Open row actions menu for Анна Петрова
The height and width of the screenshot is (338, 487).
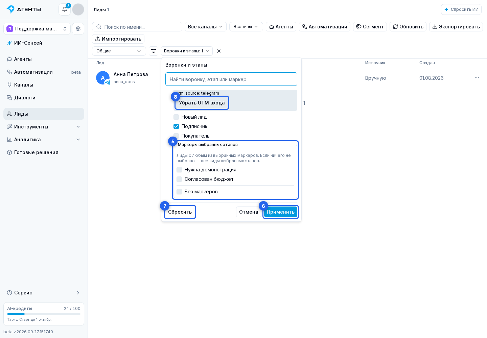coord(477,78)
